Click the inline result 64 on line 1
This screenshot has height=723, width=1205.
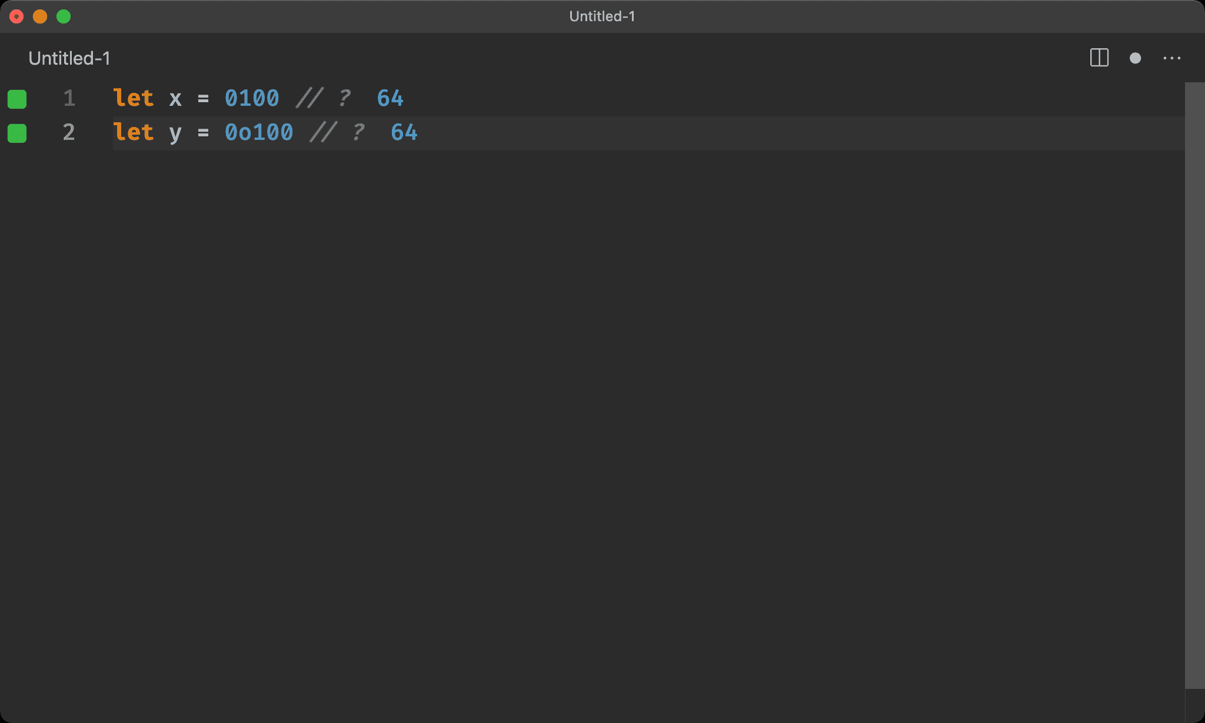coord(390,98)
